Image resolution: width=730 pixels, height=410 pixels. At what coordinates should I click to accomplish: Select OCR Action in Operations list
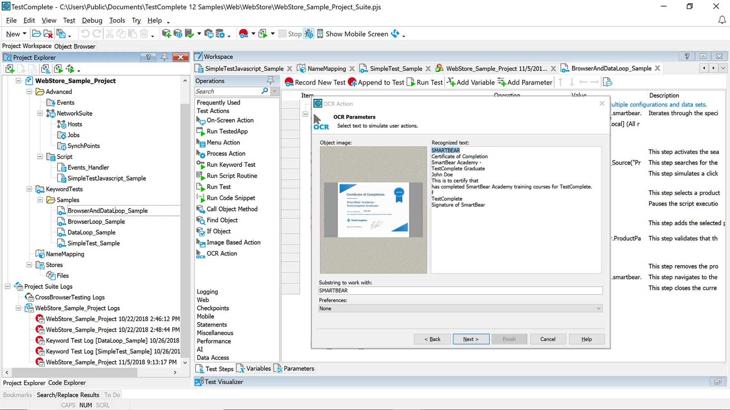point(222,254)
